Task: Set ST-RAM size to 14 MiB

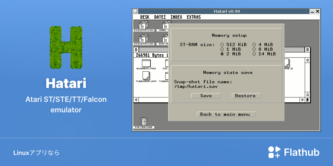Action: click(264, 54)
